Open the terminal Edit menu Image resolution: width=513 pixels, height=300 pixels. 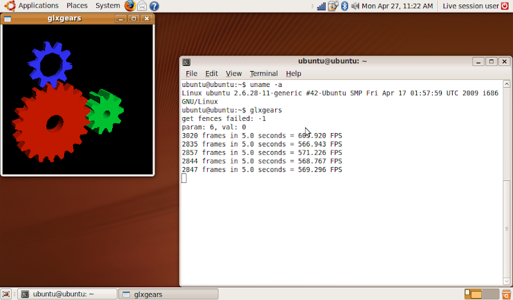click(212, 74)
